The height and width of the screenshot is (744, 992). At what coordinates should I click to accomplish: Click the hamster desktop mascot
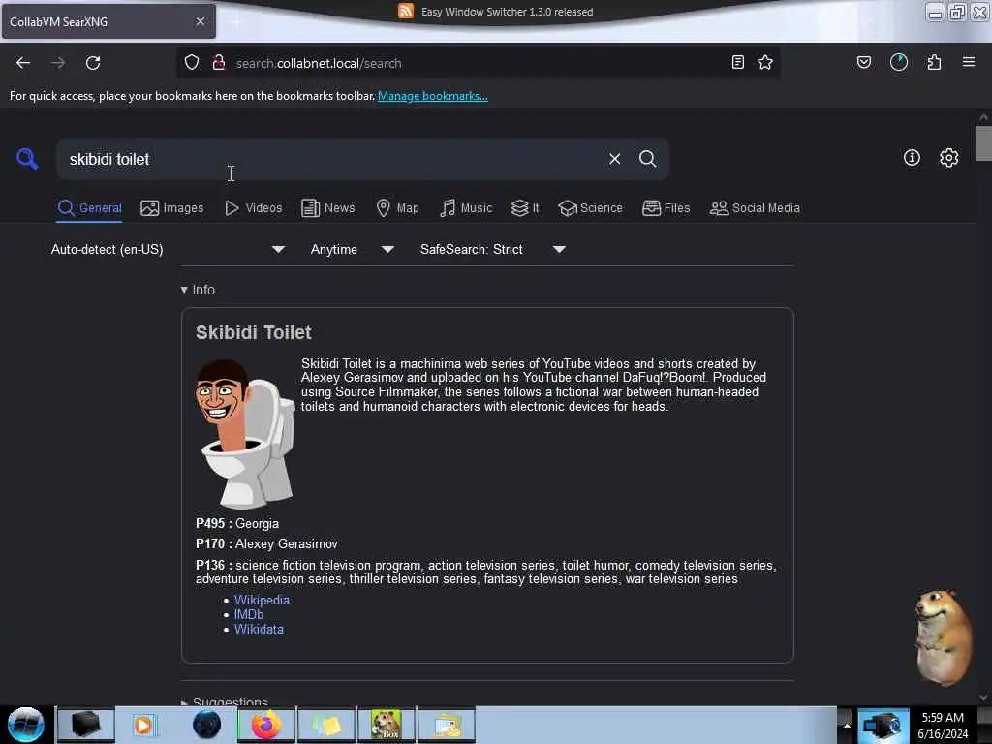click(944, 637)
